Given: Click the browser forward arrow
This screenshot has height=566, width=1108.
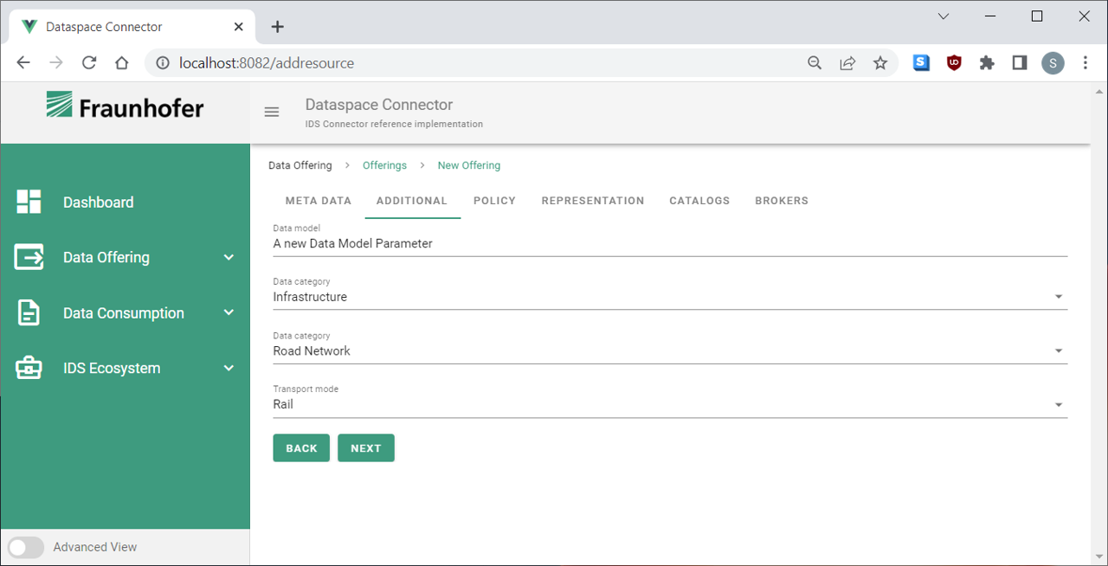Looking at the screenshot, I should pos(56,63).
